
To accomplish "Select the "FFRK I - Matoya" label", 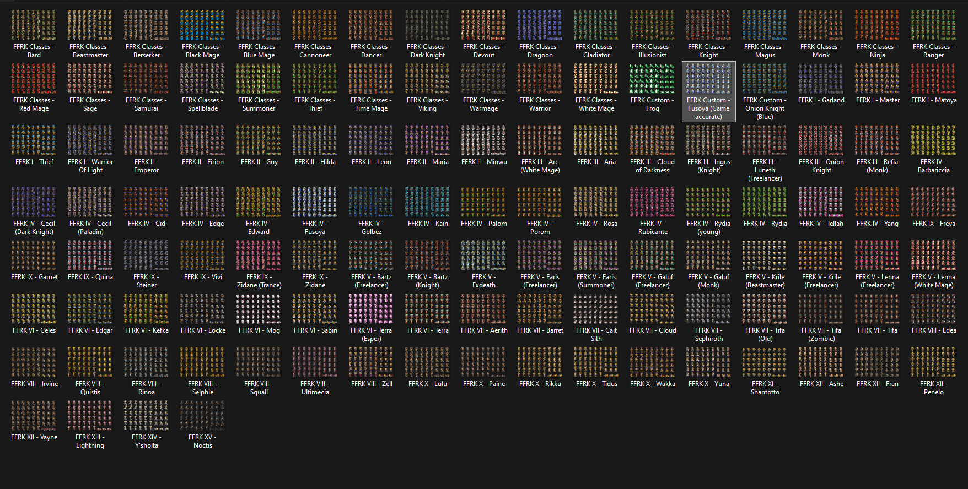I will (x=934, y=100).
